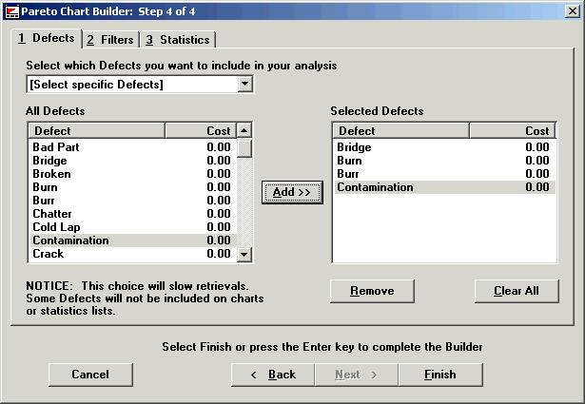
Task: Click the Finish button
Action: click(x=439, y=375)
